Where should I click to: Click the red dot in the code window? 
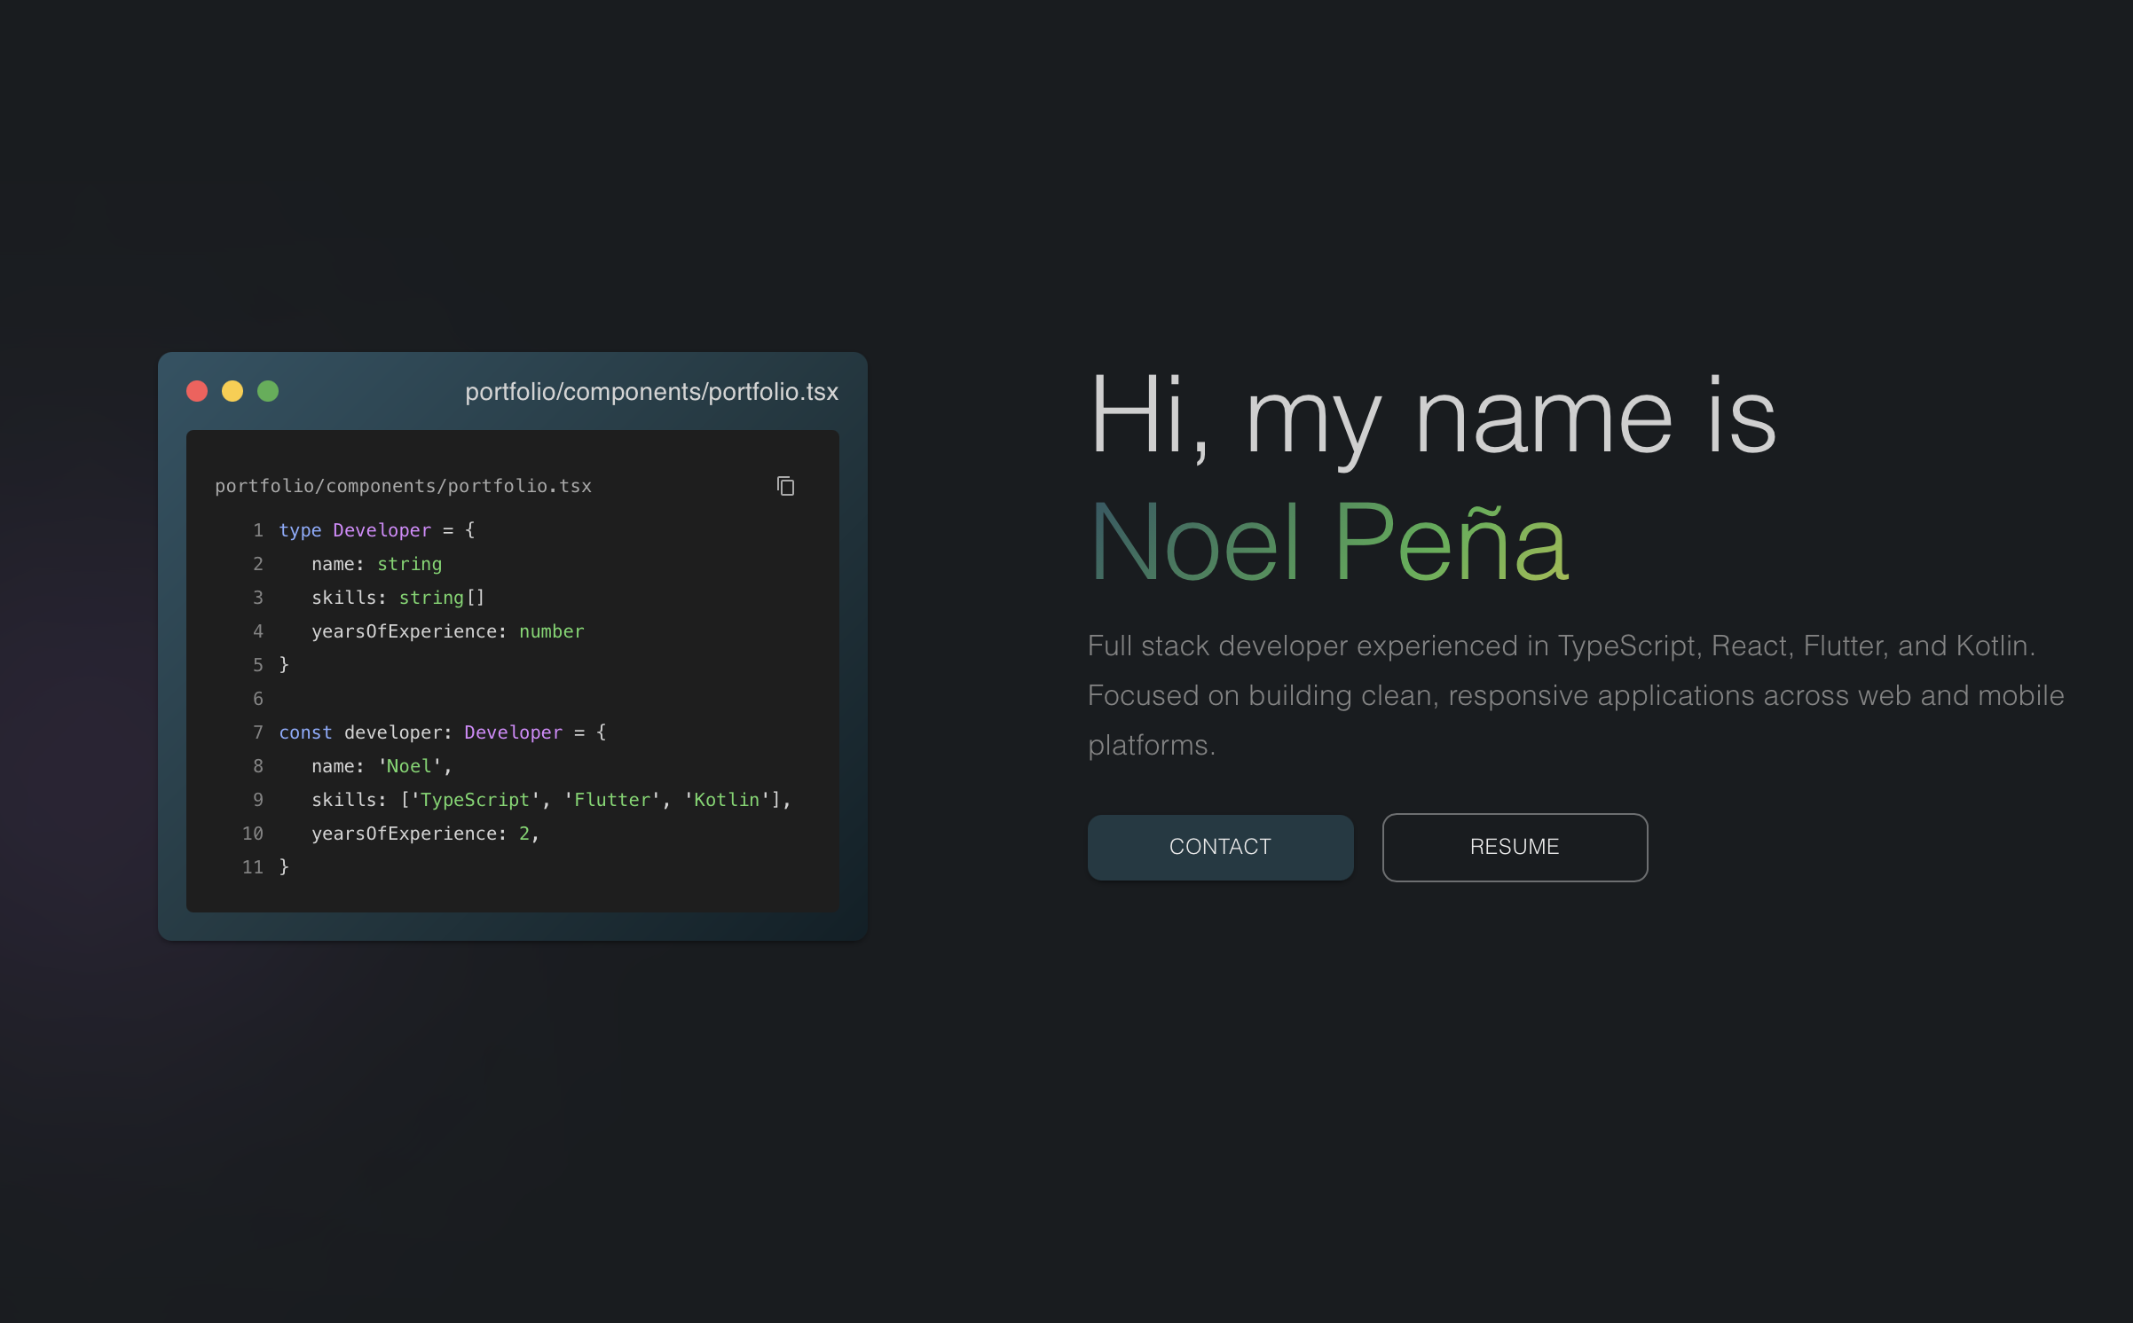click(x=197, y=391)
